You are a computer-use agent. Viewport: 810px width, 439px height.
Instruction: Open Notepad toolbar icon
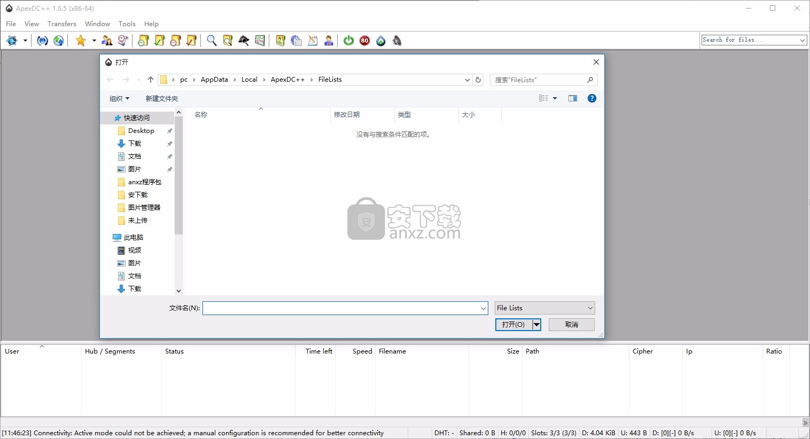[x=313, y=41]
